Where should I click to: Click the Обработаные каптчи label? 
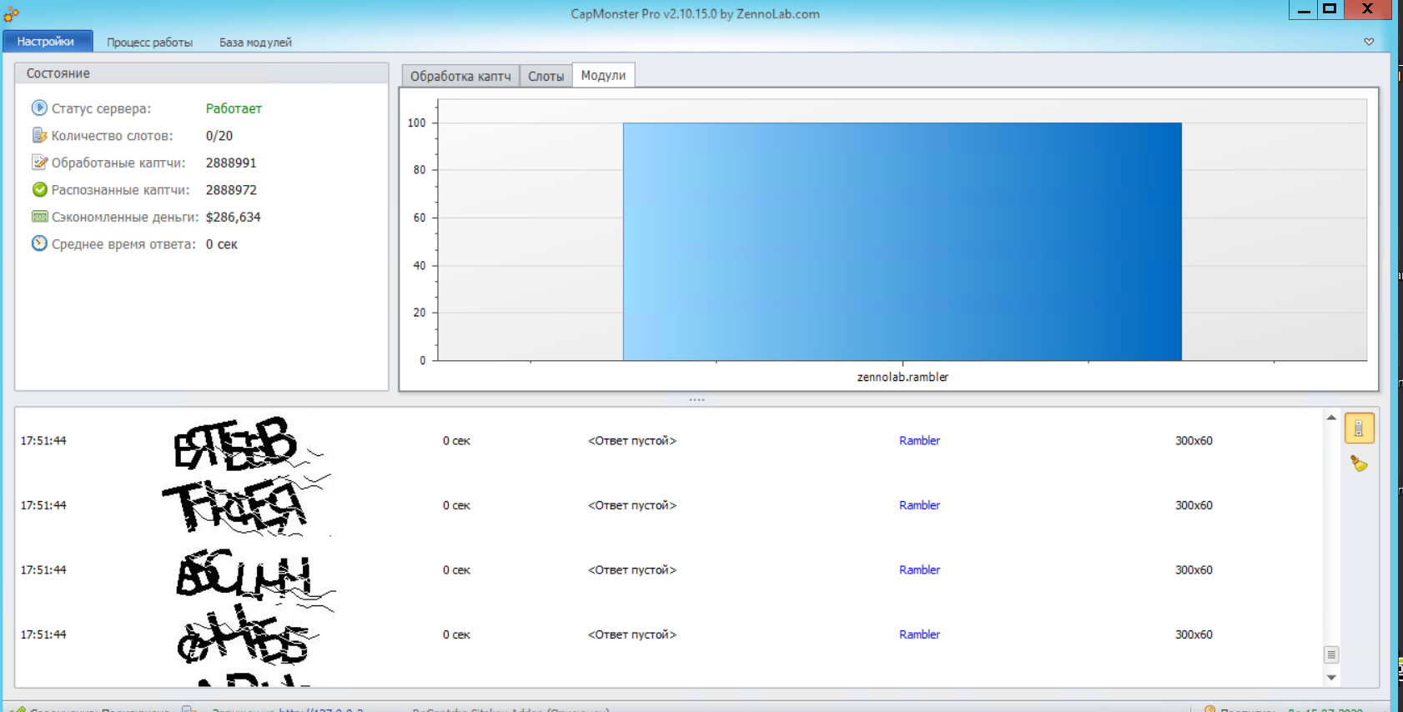tap(118, 163)
